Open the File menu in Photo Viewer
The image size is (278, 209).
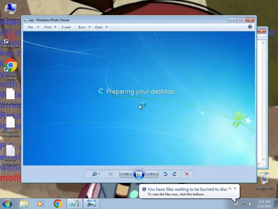pyautogui.click(x=30, y=27)
